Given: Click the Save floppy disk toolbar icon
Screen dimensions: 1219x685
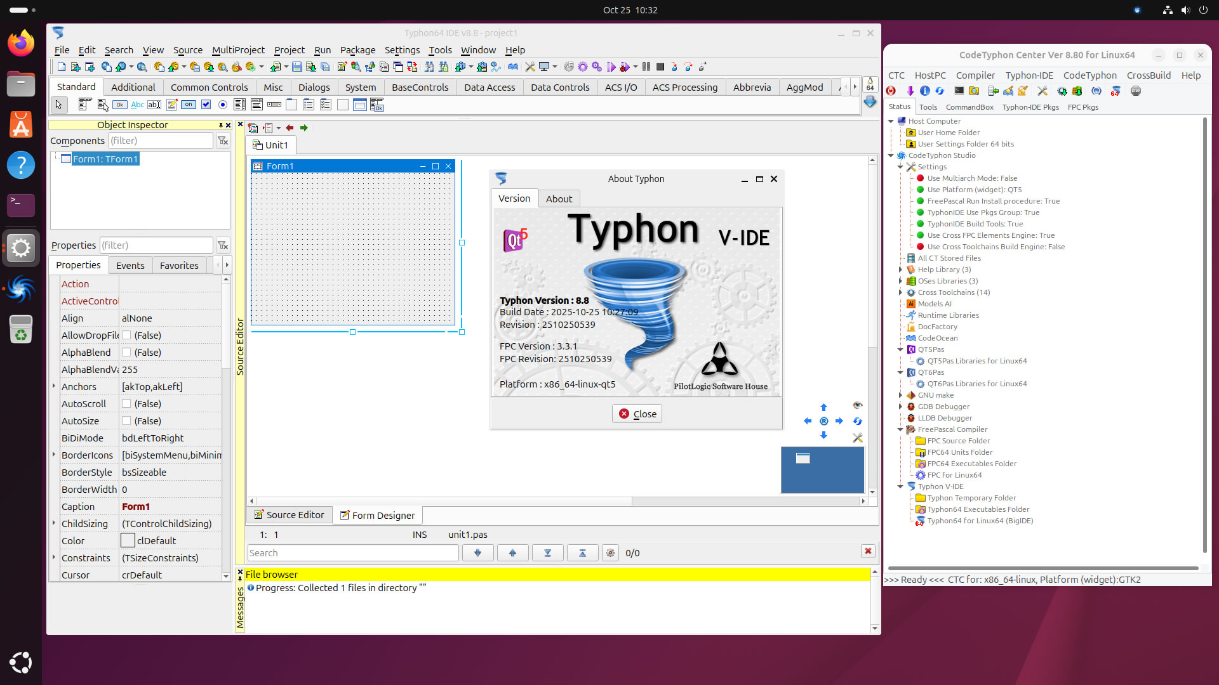Looking at the screenshot, I should pyautogui.click(x=296, y=67).
